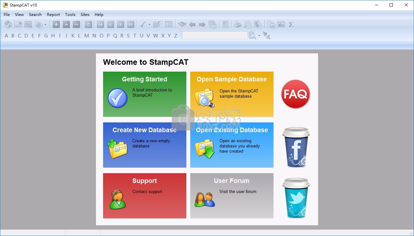Click the Support tile
Image resolution: width=414 pixels, height=236 pixels.
click(145, 196)
